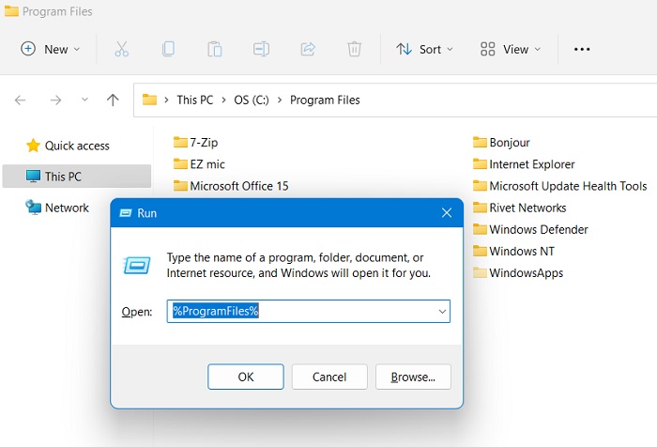The height and width of the screenshot is (447, 657).
Task: Select the Microsoft Update Health Tools label
Action: click(568, 186)
